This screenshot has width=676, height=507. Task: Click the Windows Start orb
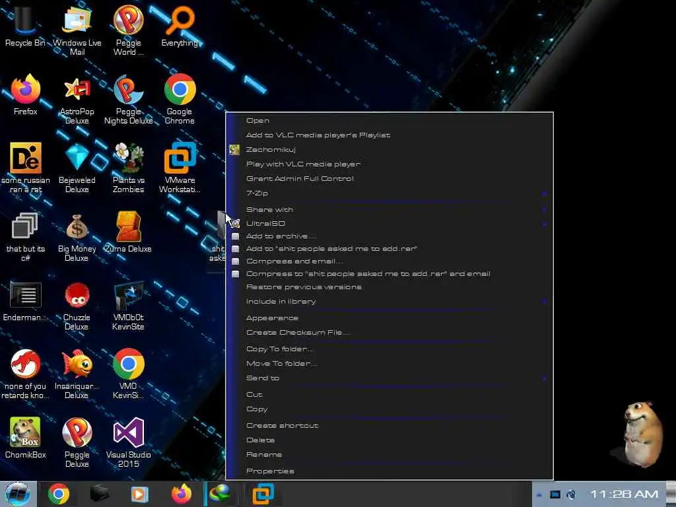[x=17, y=494]
